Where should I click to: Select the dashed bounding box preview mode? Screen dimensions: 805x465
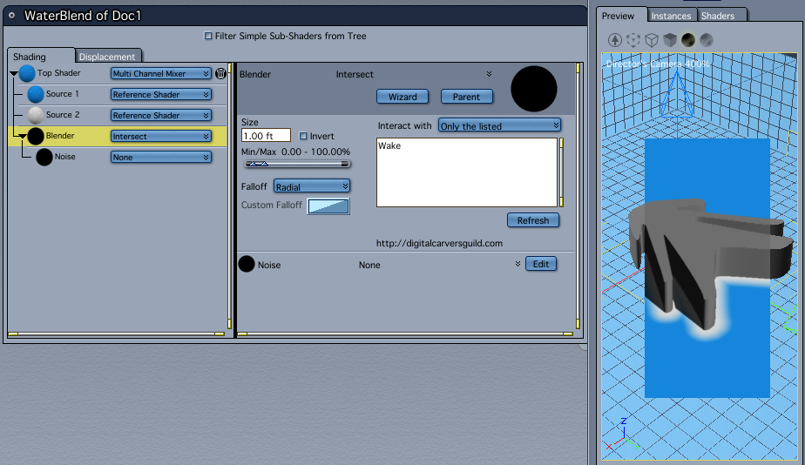(633, 40)
